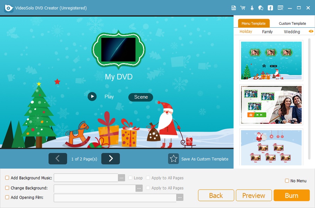
Task: Select the light blue Santa ornaments template
Action: [271, 147]
